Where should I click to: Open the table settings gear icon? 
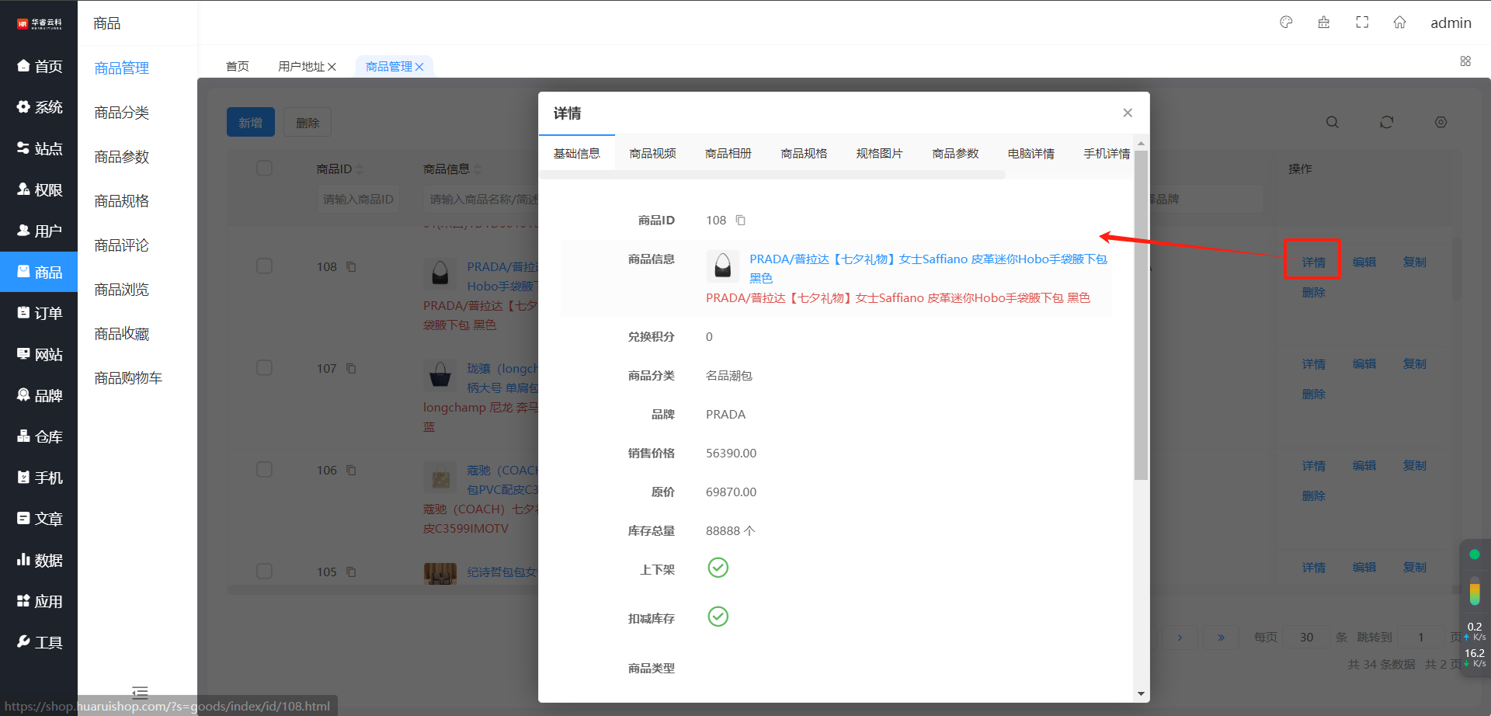[x=1441, y=123]
